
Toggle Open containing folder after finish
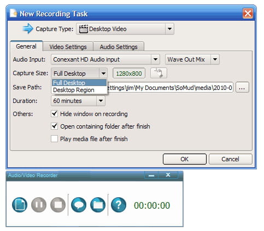coord(54,126)
